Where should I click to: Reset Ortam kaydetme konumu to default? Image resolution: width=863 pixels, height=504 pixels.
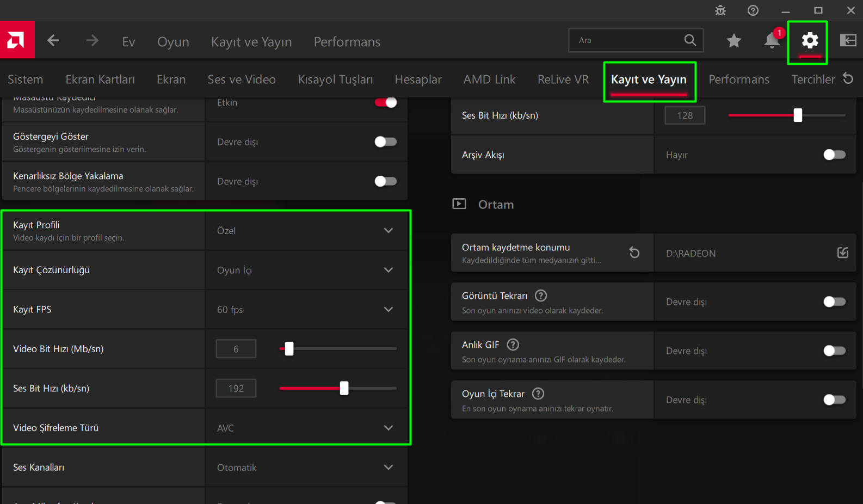tap(634, 253)
